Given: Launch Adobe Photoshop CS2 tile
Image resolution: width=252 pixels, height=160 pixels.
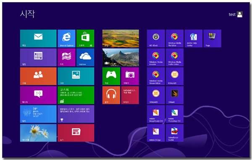Looking at the screenshot, I should (x=175, y=114).
